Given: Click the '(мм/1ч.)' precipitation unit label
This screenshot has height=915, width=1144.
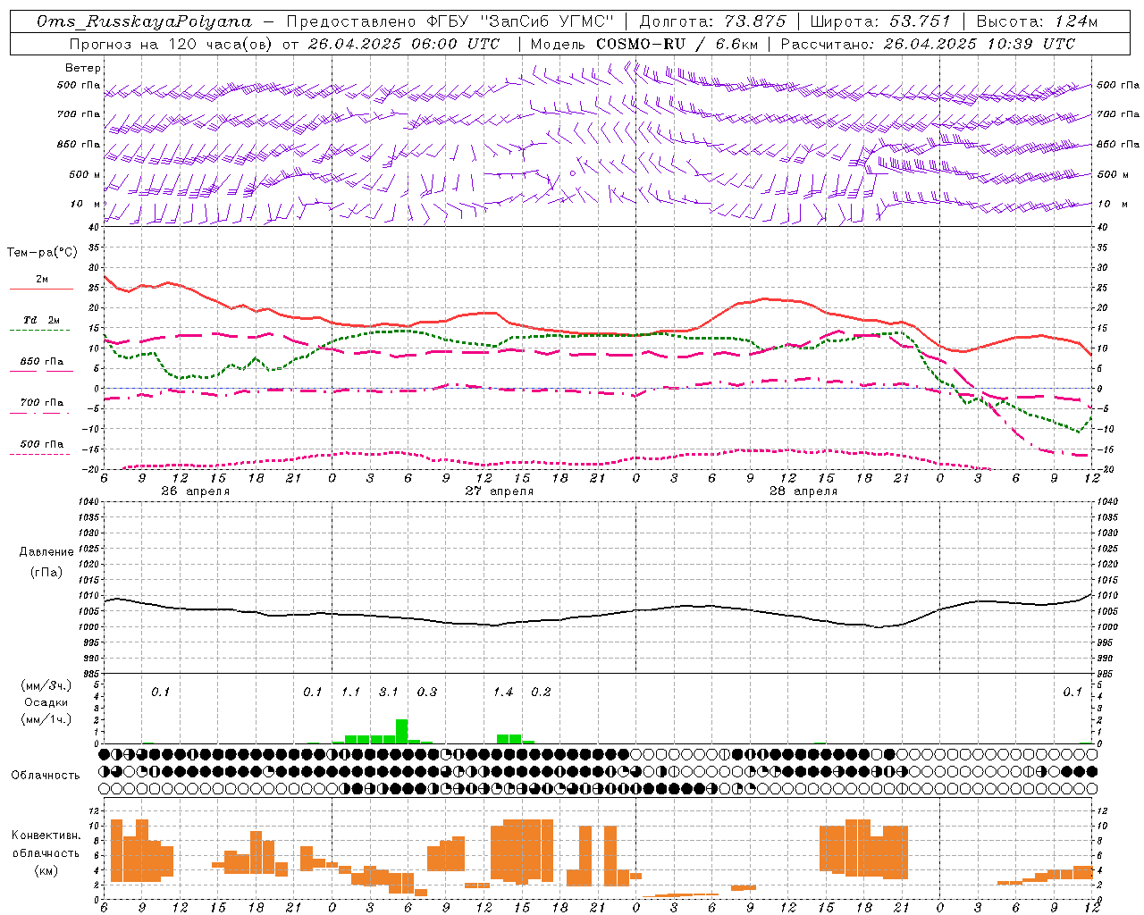Looking at the screenshot, I should [x=46, y=719].
